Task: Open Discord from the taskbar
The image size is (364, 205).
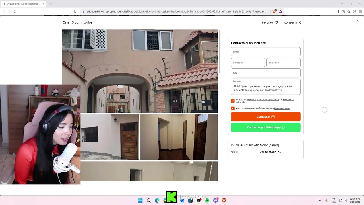Action: (216, 200)
